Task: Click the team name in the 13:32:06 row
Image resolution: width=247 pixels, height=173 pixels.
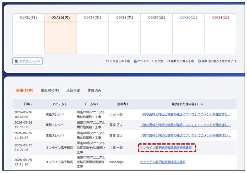Action: tap(91, 125)
